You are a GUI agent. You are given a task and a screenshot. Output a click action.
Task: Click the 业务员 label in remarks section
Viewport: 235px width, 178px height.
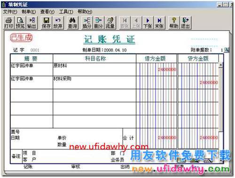(117, 160)
